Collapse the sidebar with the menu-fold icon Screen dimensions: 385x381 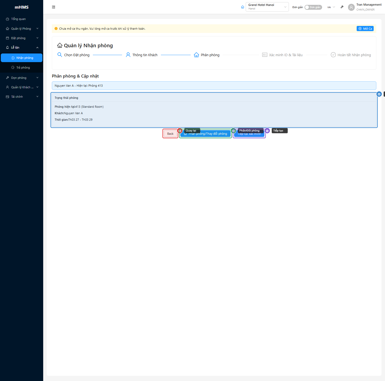[x=53, y=7]
